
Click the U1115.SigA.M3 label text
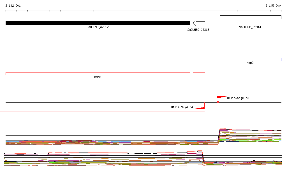pos(238,98)
